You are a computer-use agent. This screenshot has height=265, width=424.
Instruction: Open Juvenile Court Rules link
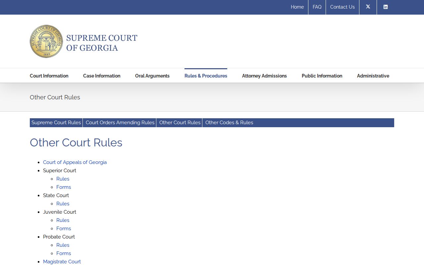click(x=63, y=220)
